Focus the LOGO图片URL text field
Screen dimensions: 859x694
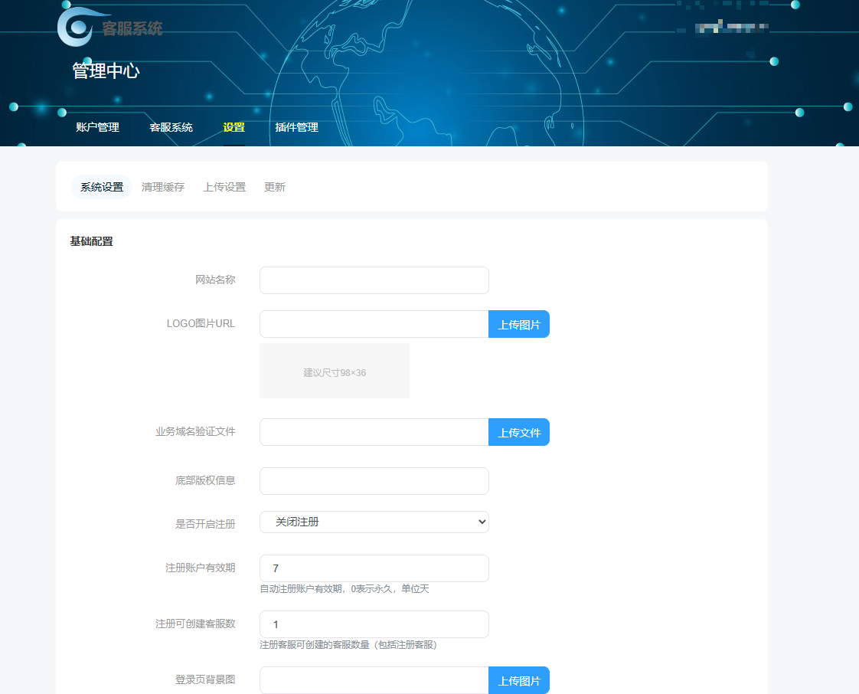pos(374,324)
